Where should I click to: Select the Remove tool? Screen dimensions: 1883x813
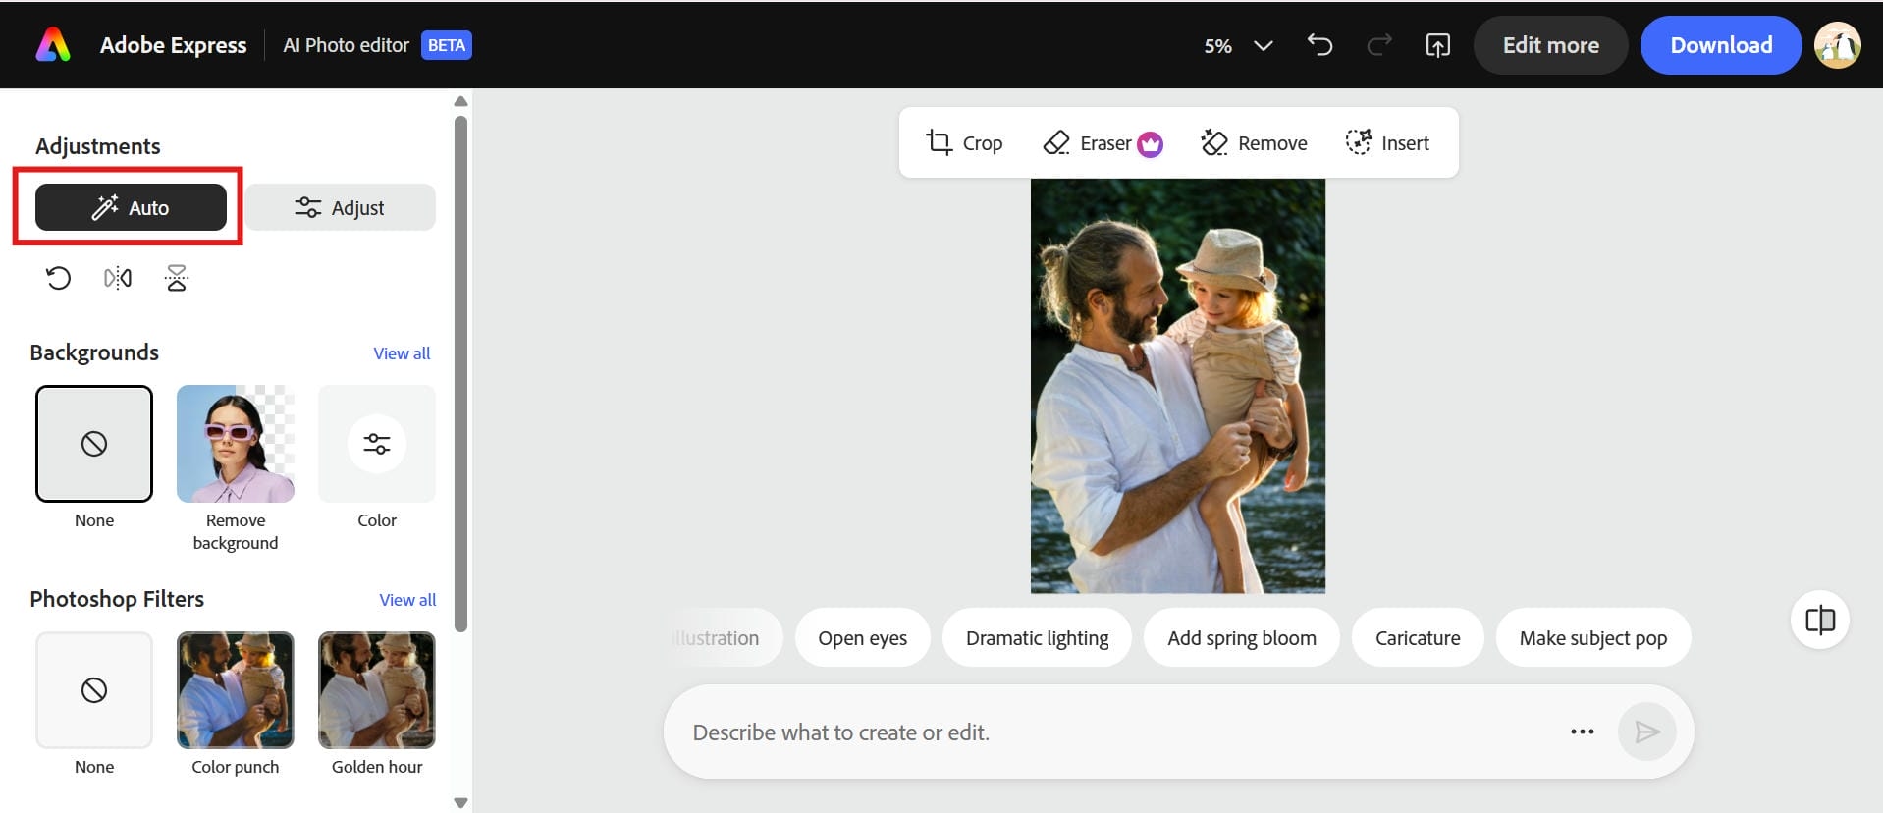click(1254, 143)
